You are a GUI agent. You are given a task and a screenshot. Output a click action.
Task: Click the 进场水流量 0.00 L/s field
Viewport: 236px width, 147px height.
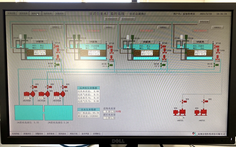[x=109, y=112]
